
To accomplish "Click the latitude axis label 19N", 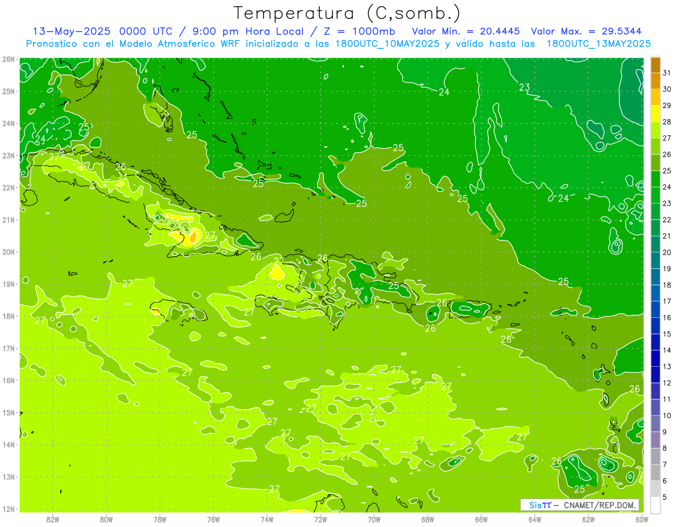I will pyautogui.click(x=8, y=284).
